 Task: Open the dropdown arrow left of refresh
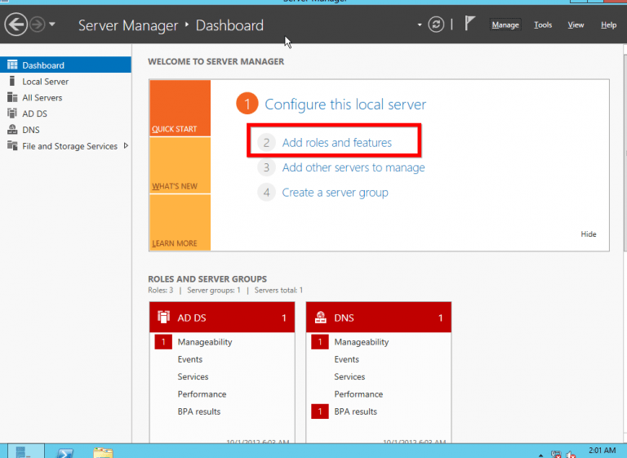point(420,24)
